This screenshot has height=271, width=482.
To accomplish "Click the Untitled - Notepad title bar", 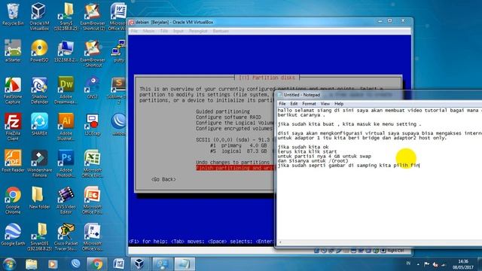I will point(380,95).
